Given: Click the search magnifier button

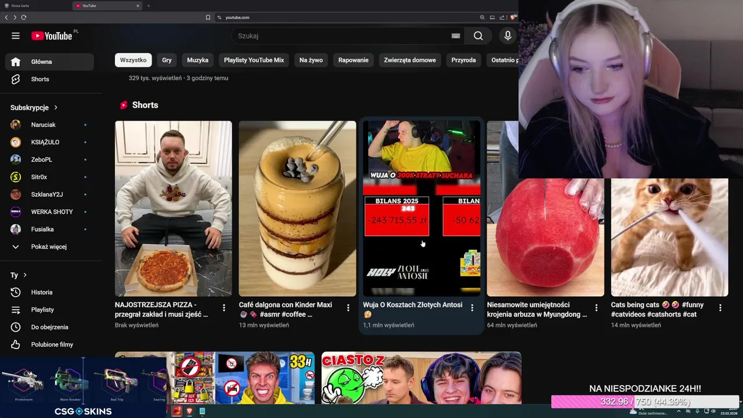Looking at the screenshot, I should [x=478, y=36].
